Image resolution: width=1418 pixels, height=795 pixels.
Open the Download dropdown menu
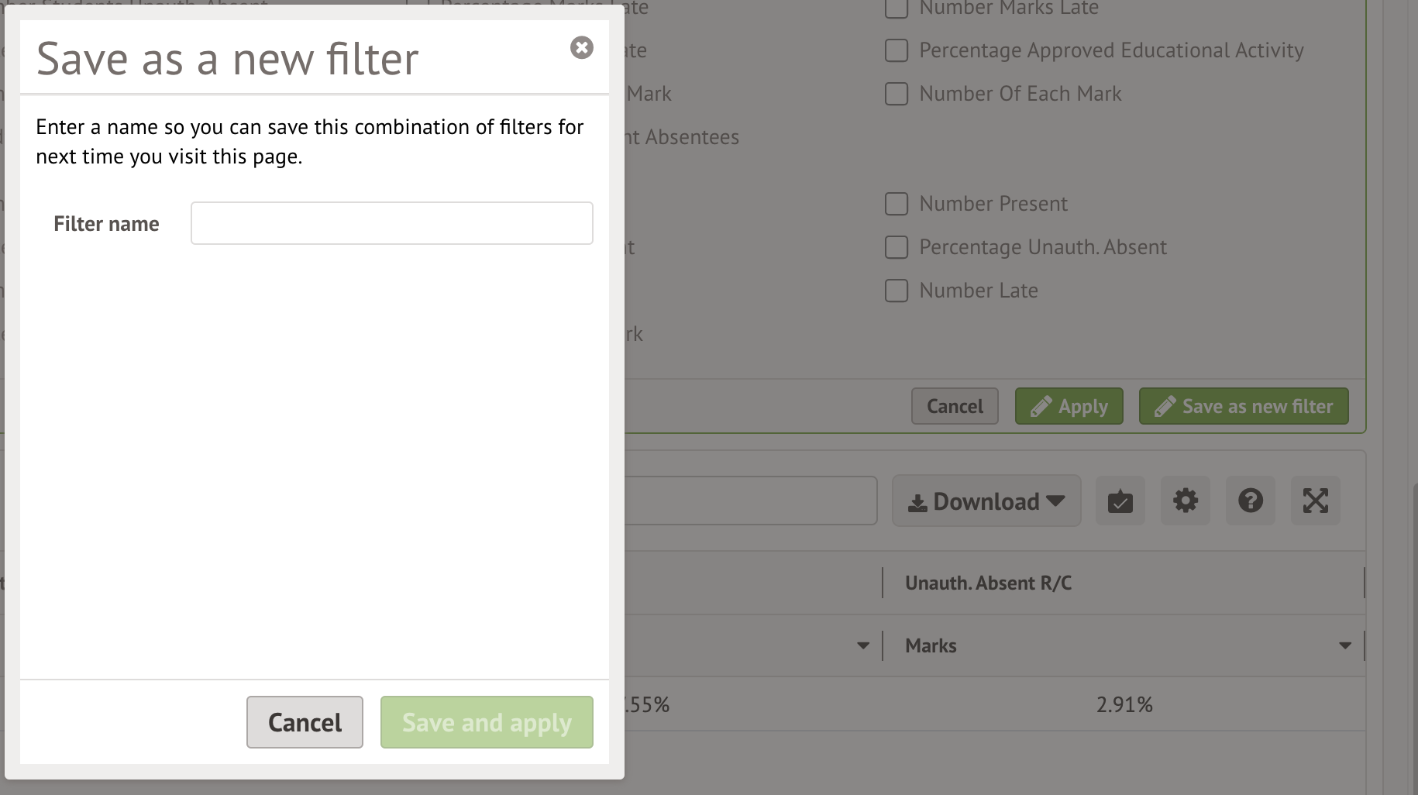[x=986, y=501]
